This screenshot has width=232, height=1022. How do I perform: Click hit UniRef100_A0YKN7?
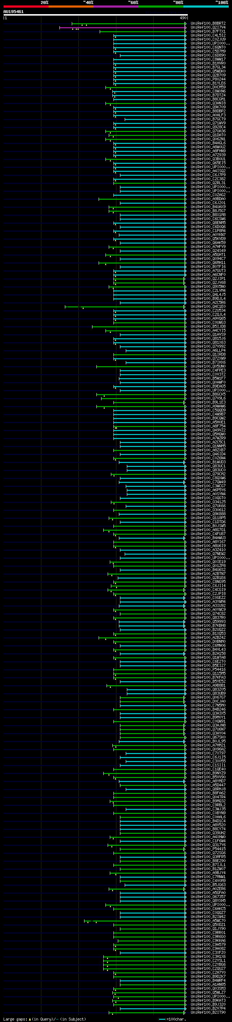[x=208, y=235]
